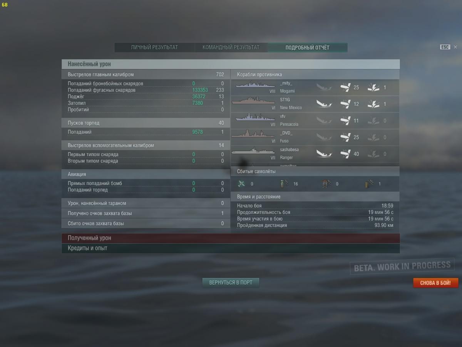Click shell hits icon in Mogami row
The width and height of the screenshot is (462, 347).
(x=345, y=88)
